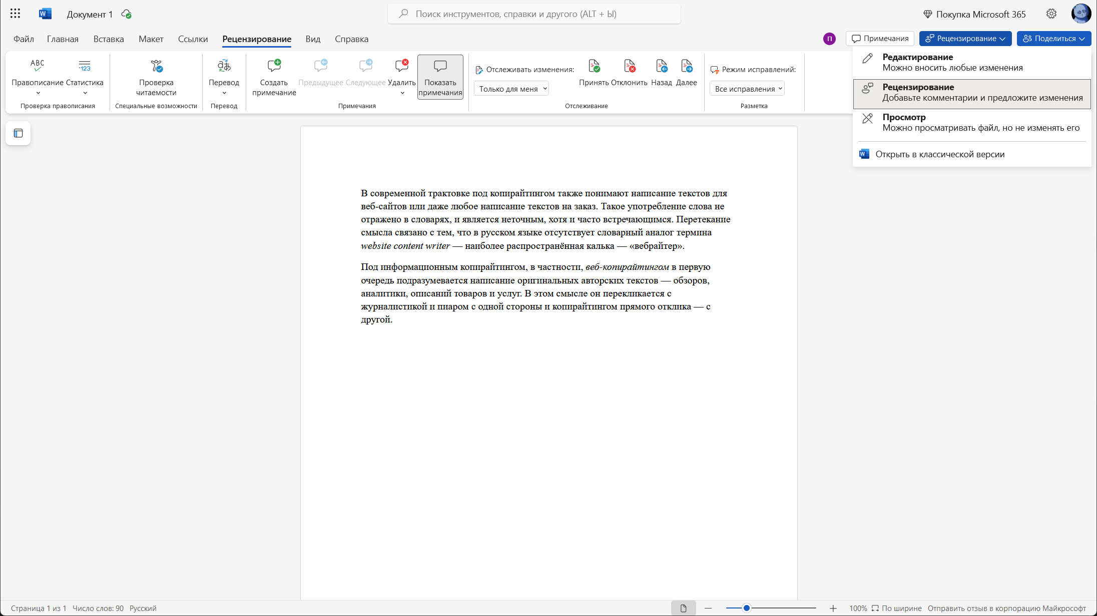1097x616 pixels.
Task: Choose Открыть в классической версии
Action: click(x=972, y=154)
